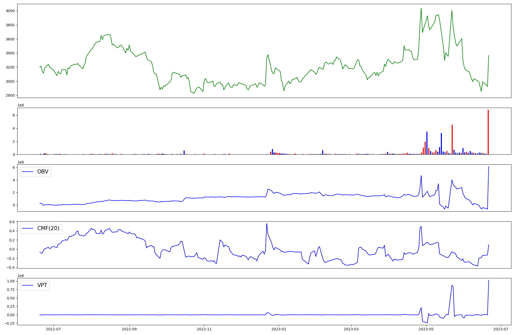Click the 2800 price axis label
The image size is (515, 335).
10,96
